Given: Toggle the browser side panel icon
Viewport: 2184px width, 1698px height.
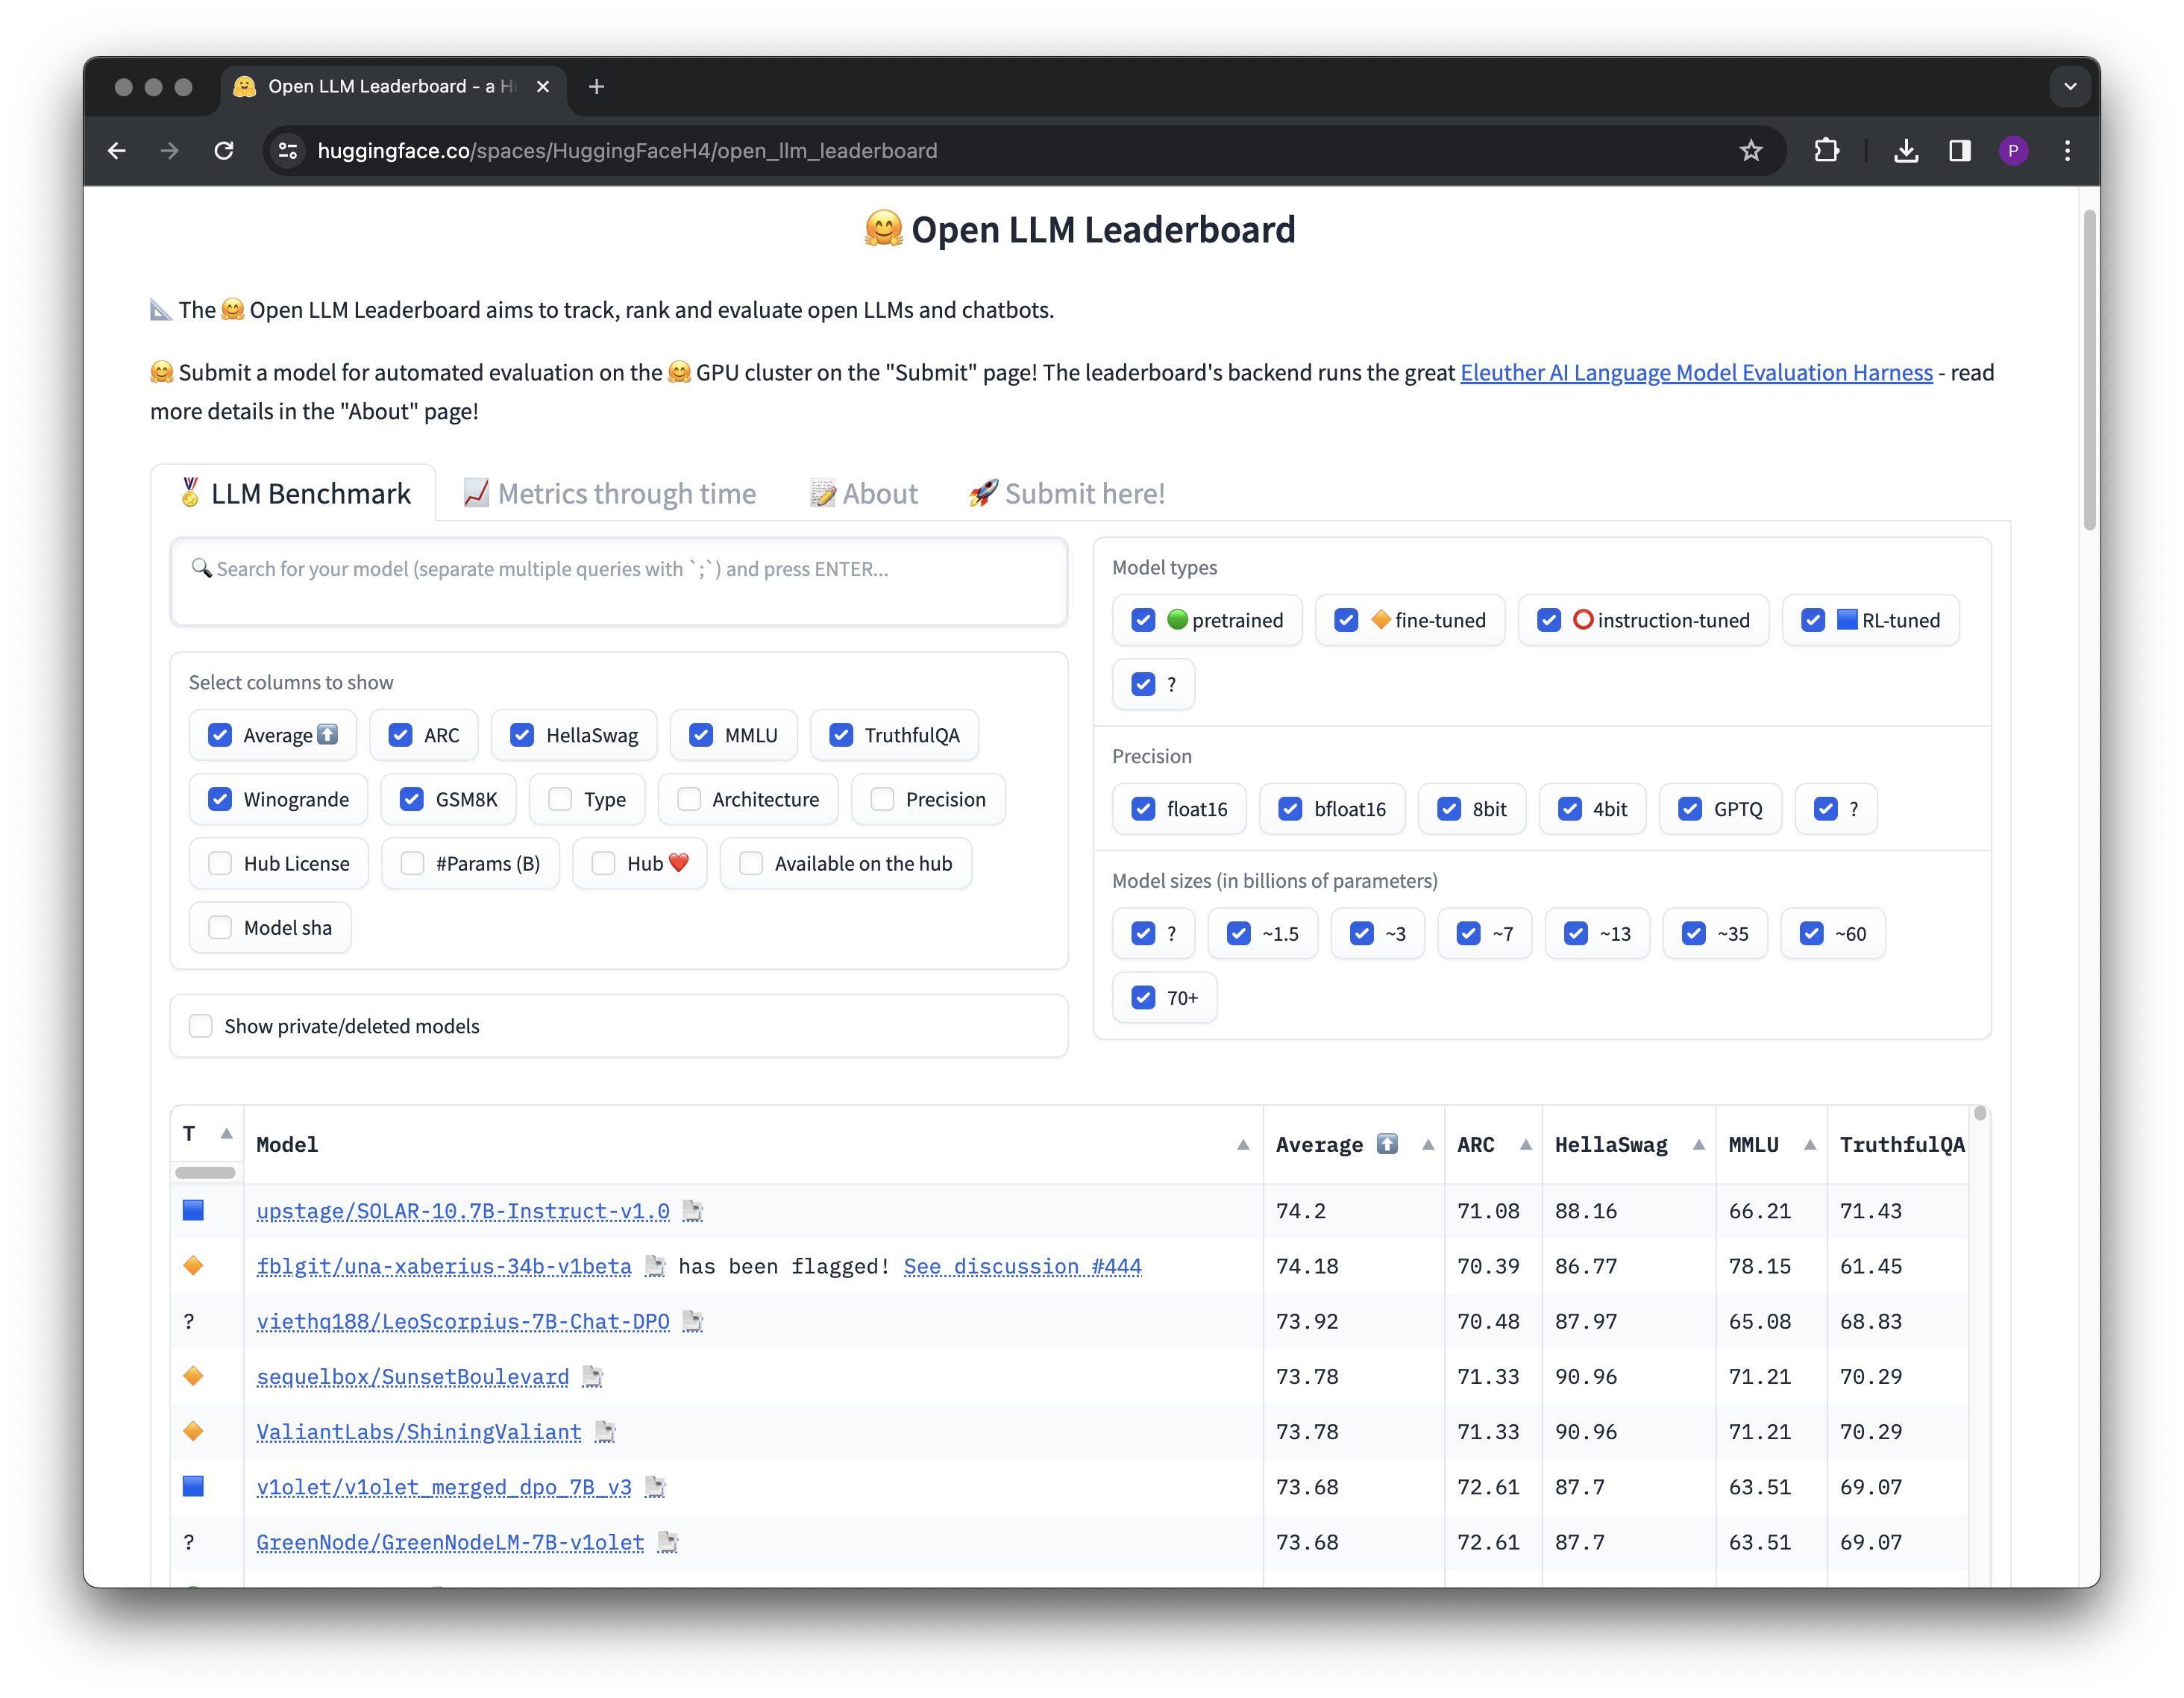Looking at the screenshot, I should tap(1959, 151).
